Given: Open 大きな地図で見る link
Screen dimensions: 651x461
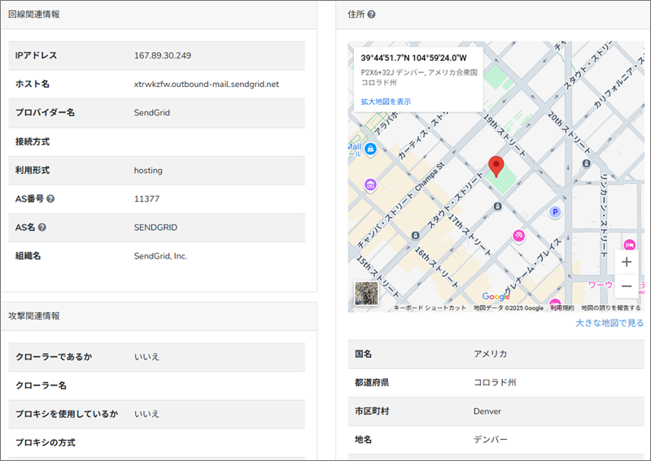Looking at the screenshot, I should (609, 323).
